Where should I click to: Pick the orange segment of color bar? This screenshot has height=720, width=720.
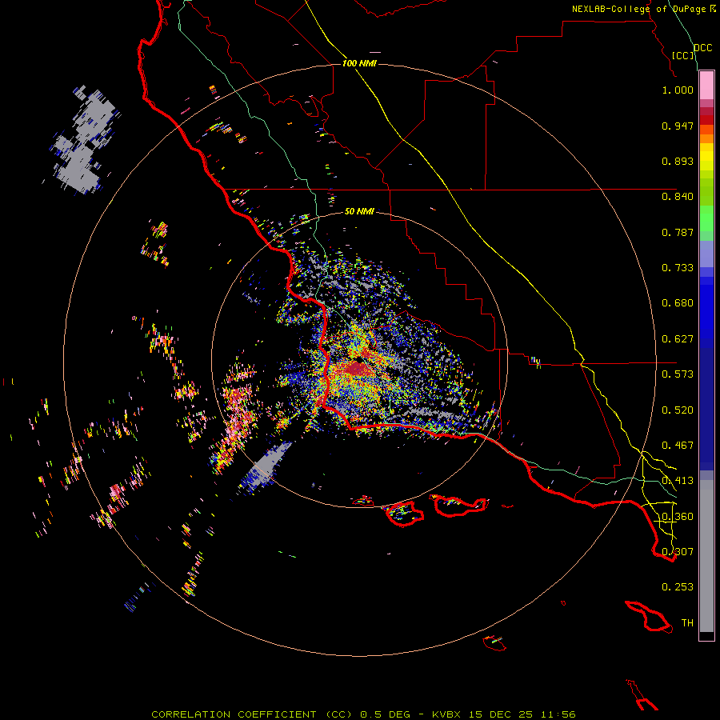click(x=706, y=138)
